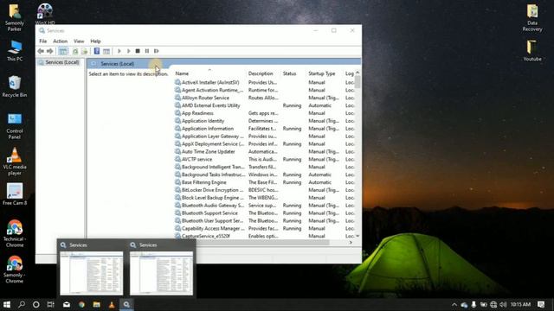Screen dimensions: 554x311
Task: Open the Action Center notifications icon
Action: coord(541,304)
